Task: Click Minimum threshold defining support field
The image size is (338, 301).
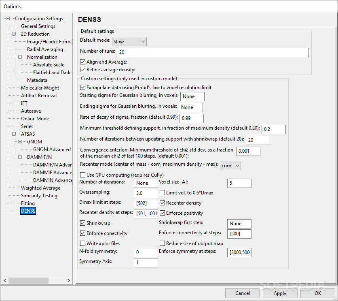Action: (274, 129)
